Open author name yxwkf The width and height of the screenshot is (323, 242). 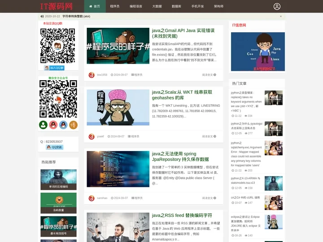pyautogui.click(x=100, y=136)
